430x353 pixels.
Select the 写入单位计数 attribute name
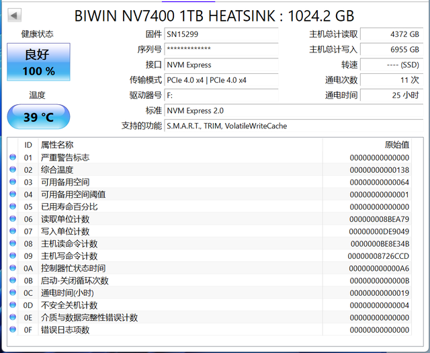(x=65, y=231)
